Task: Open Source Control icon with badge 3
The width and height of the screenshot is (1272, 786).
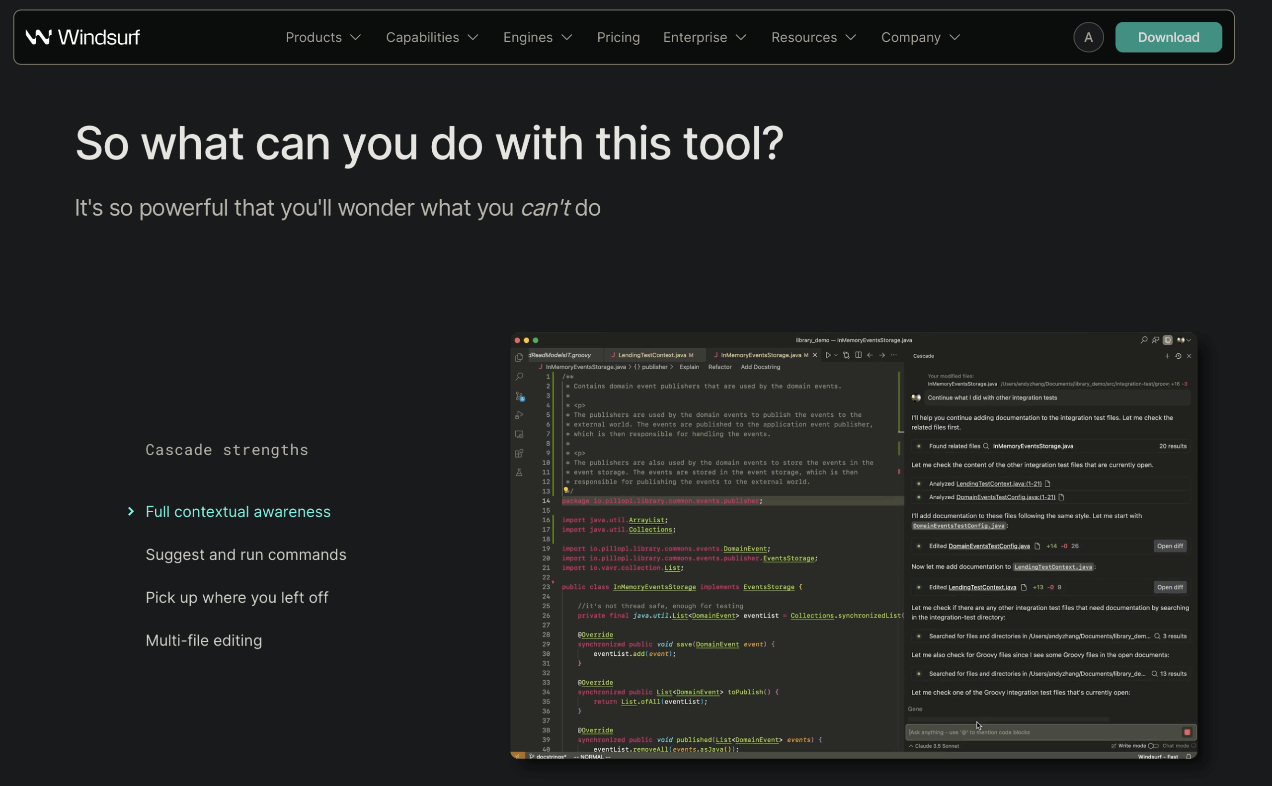Action: click(x=519, y=396)
